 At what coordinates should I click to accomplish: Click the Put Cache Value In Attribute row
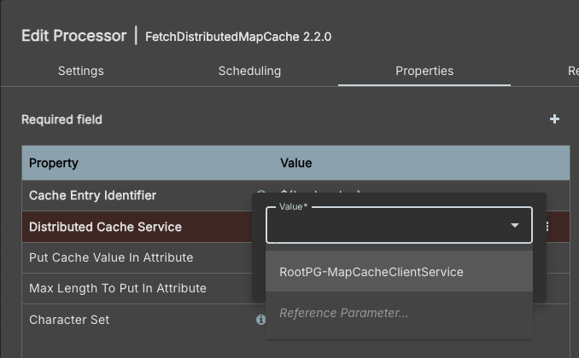coord(111,257)
